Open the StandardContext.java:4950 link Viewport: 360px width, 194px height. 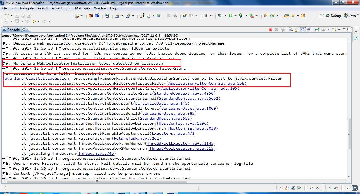[184, 93]
